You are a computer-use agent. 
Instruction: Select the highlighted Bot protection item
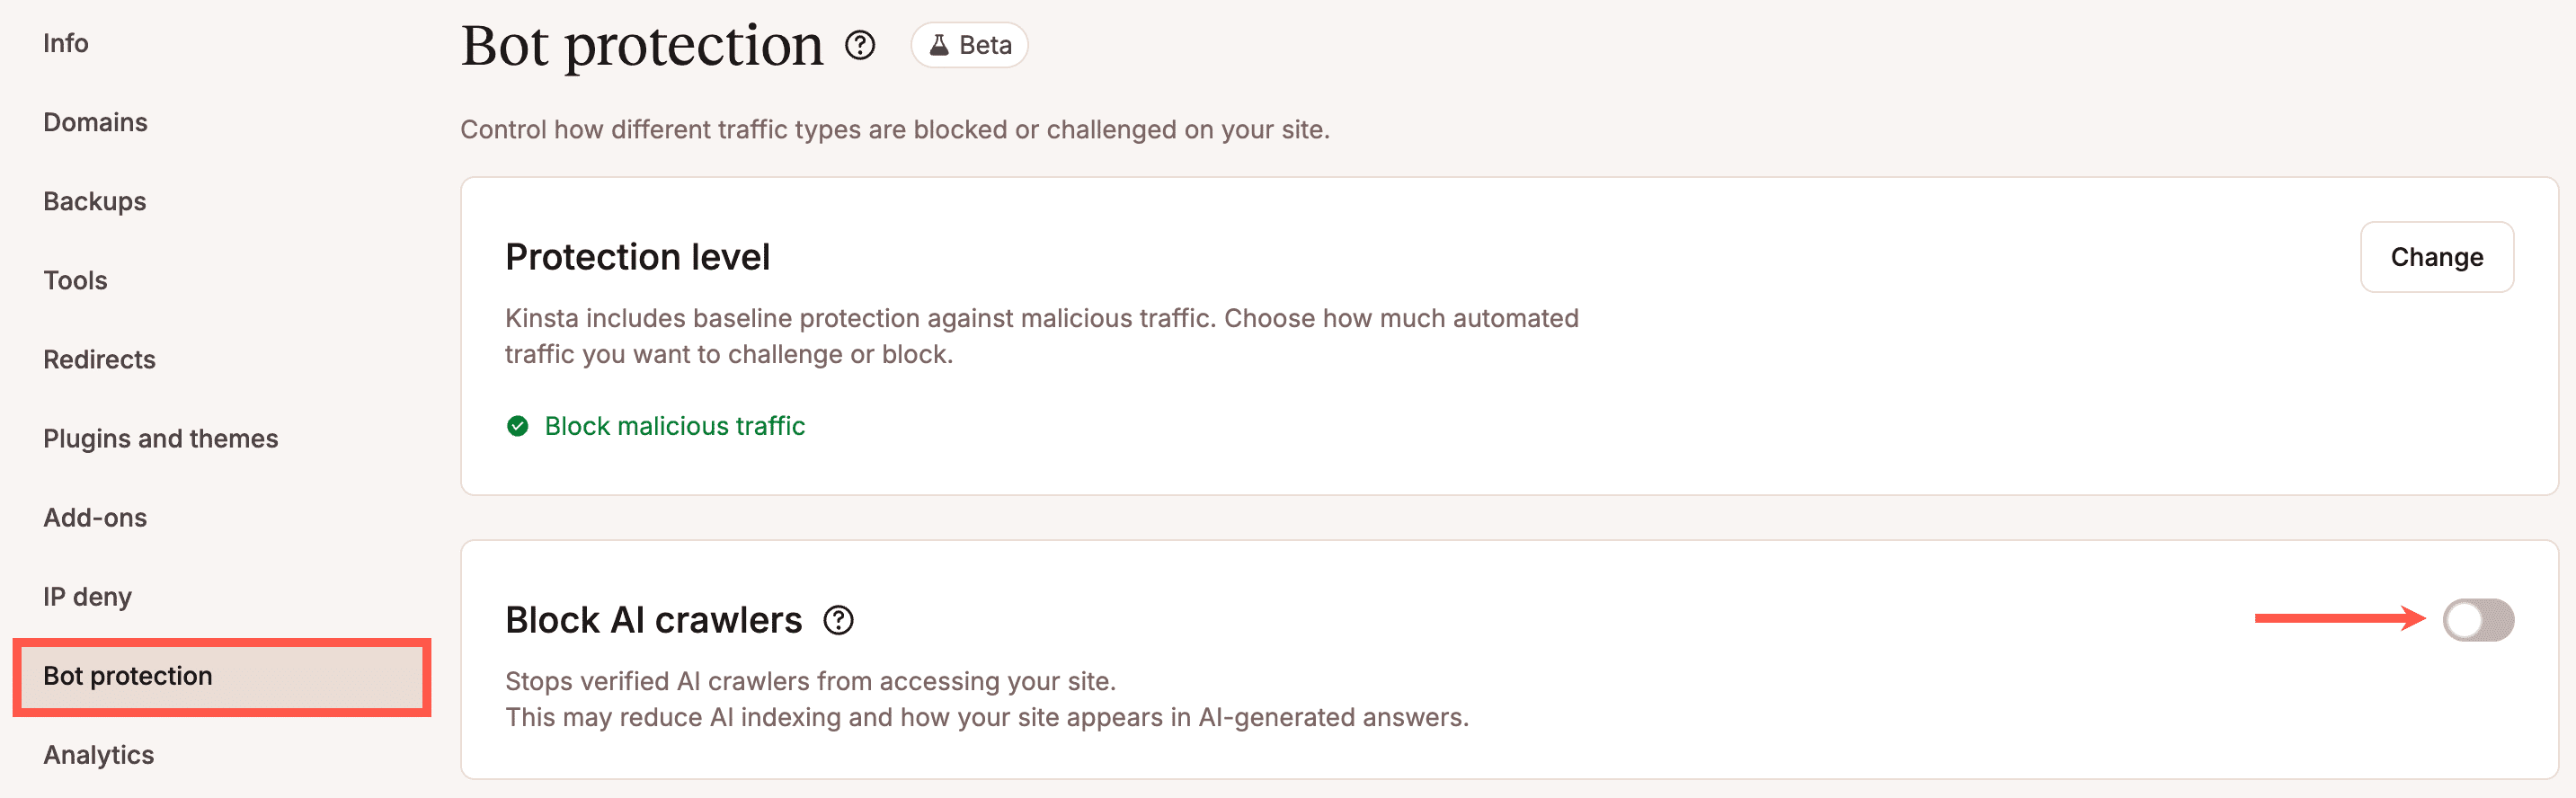[x=127, y=676]
